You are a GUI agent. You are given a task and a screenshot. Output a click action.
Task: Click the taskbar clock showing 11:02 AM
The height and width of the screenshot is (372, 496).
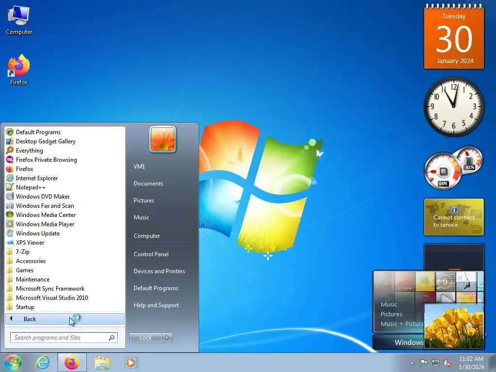click(x=471, y=363)
